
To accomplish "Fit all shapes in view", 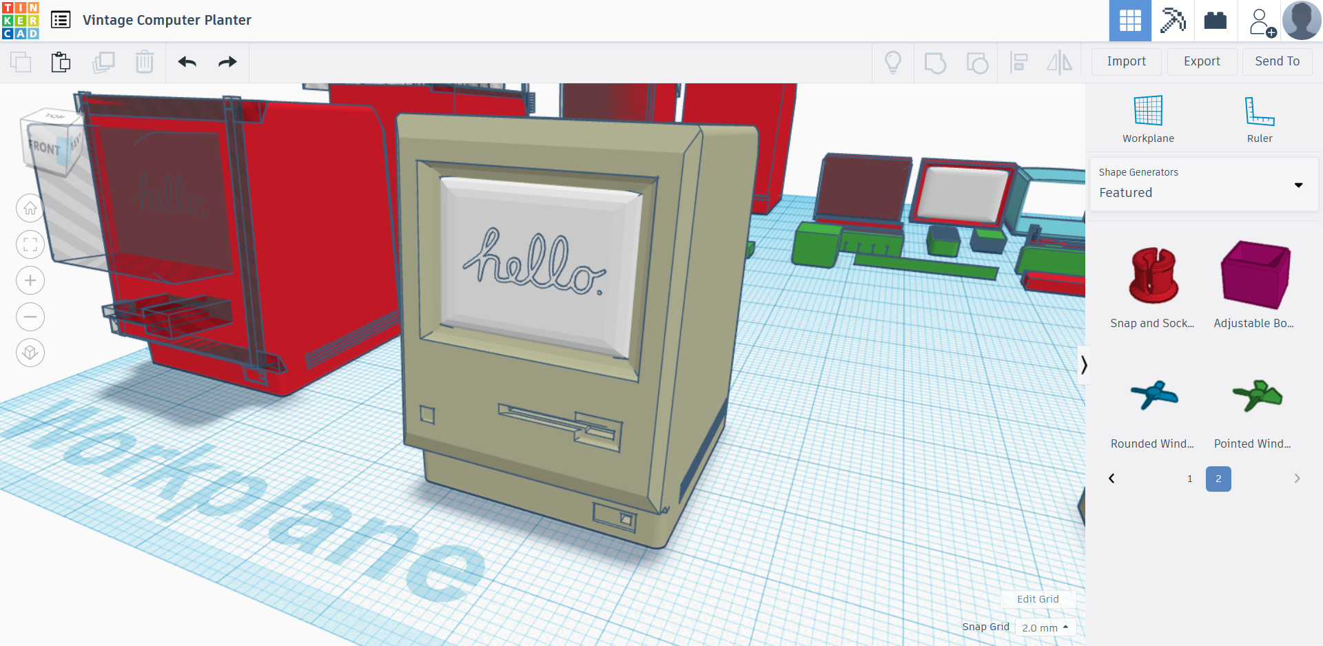I will point(30,244).
